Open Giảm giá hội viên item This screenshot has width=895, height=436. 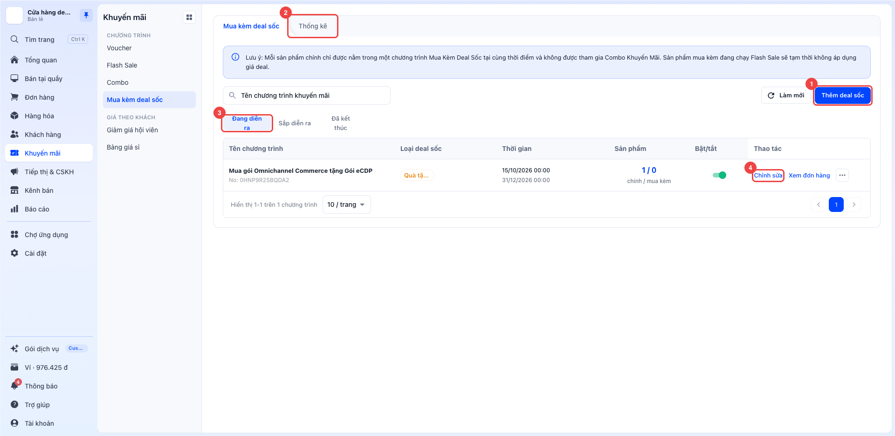click(x=149, y=130)
